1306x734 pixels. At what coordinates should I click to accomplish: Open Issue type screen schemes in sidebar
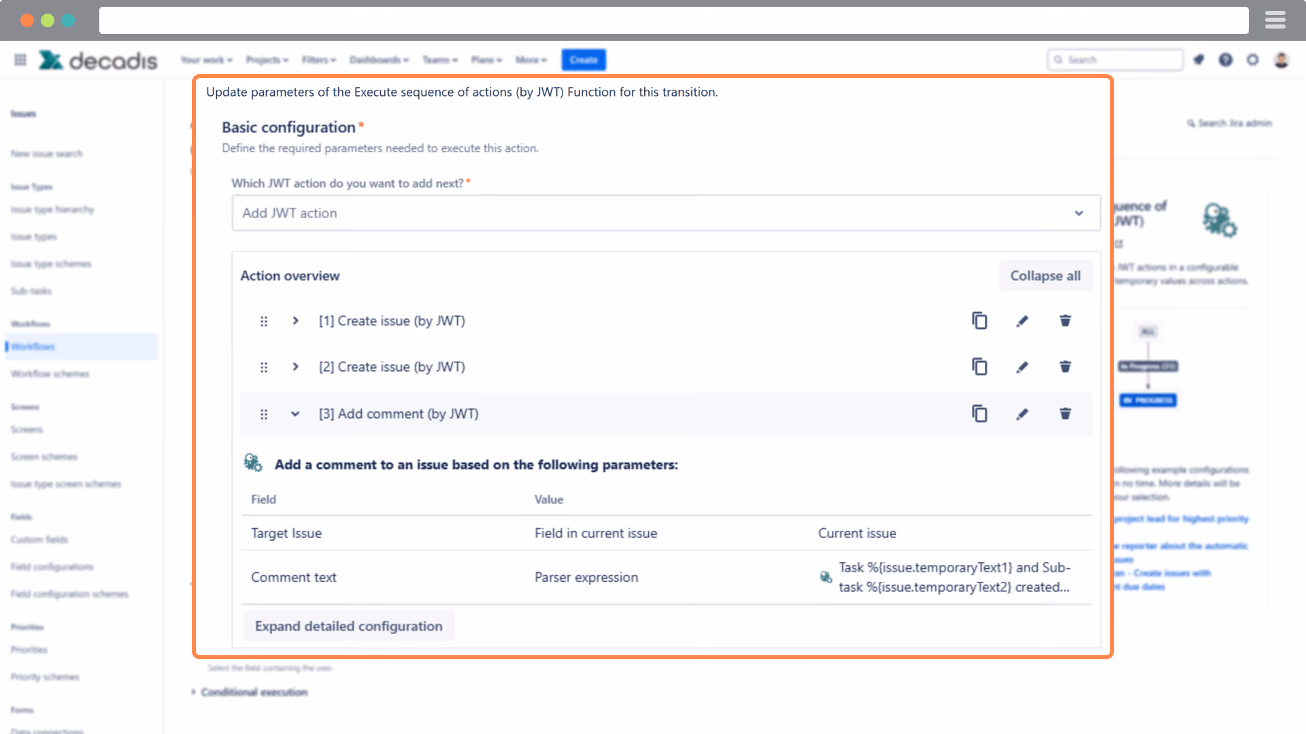pyautogui.click(x=66, y=484)
